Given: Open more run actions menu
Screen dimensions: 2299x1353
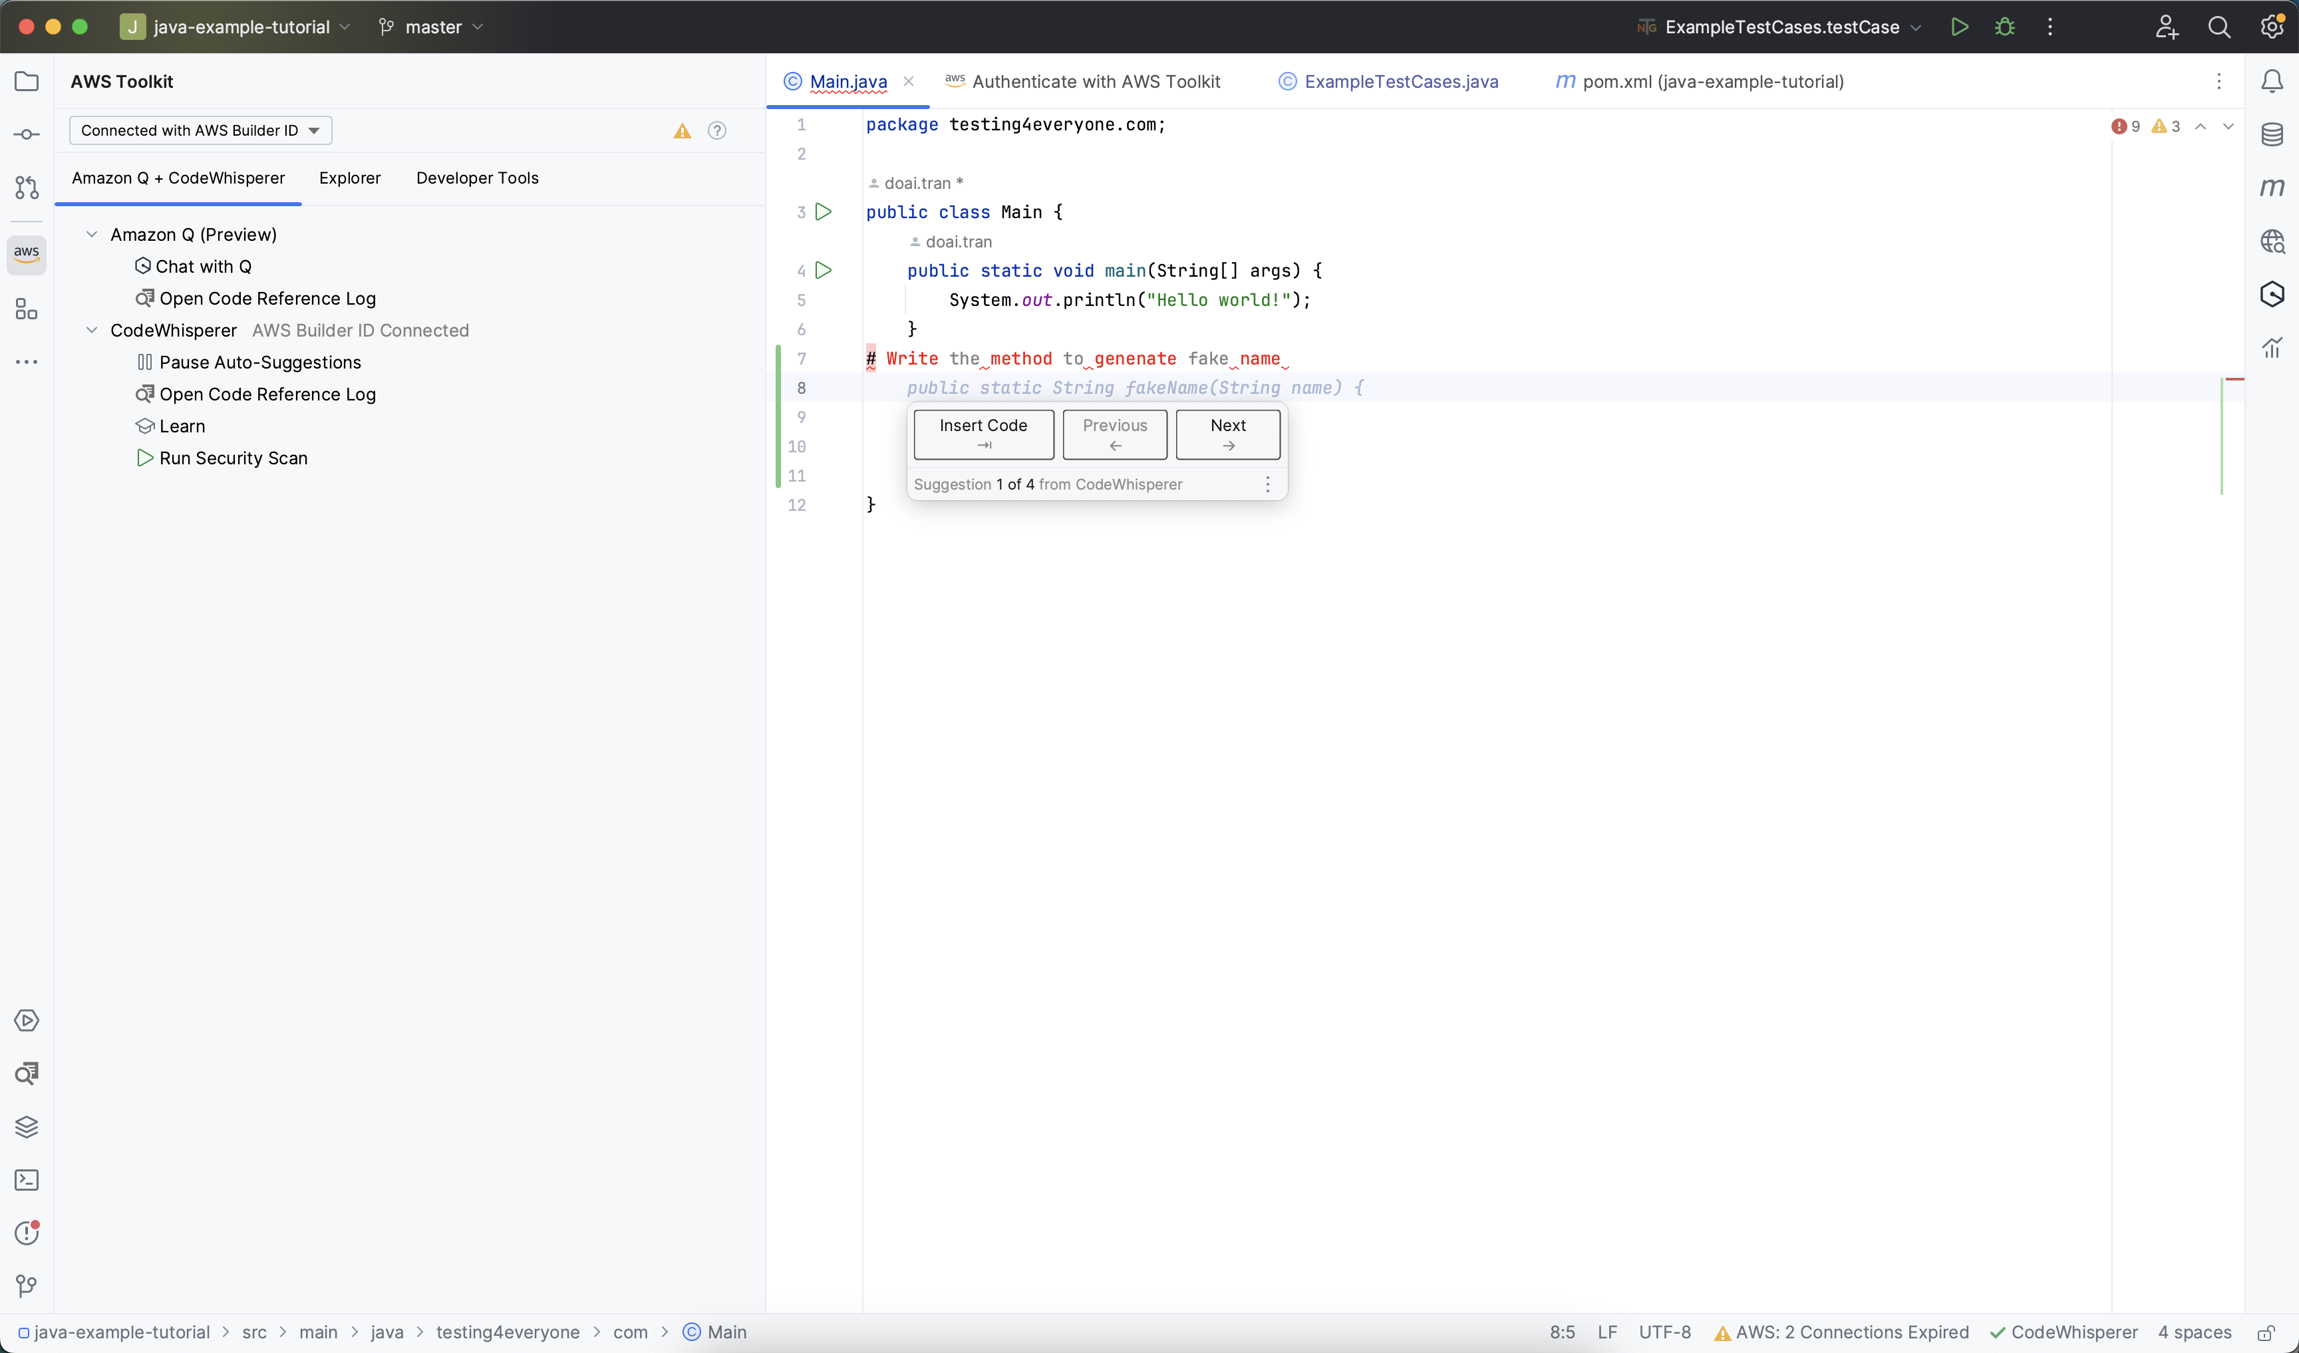Looking at the screenshot, I should [2050, 27].
